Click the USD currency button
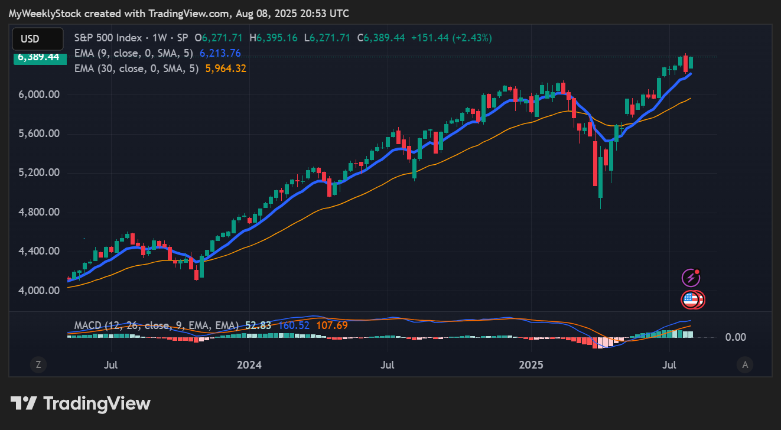Viewport: 781px width, 430px height. 38,39
